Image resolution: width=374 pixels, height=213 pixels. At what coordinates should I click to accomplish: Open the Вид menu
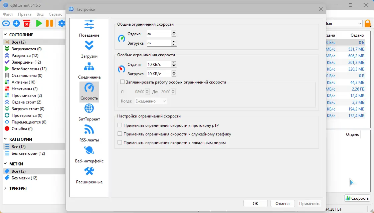point(40,14)
